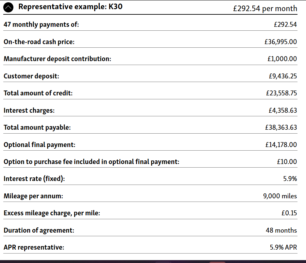Click the 'Representative example: K30' heading

[x=70, y=7]
